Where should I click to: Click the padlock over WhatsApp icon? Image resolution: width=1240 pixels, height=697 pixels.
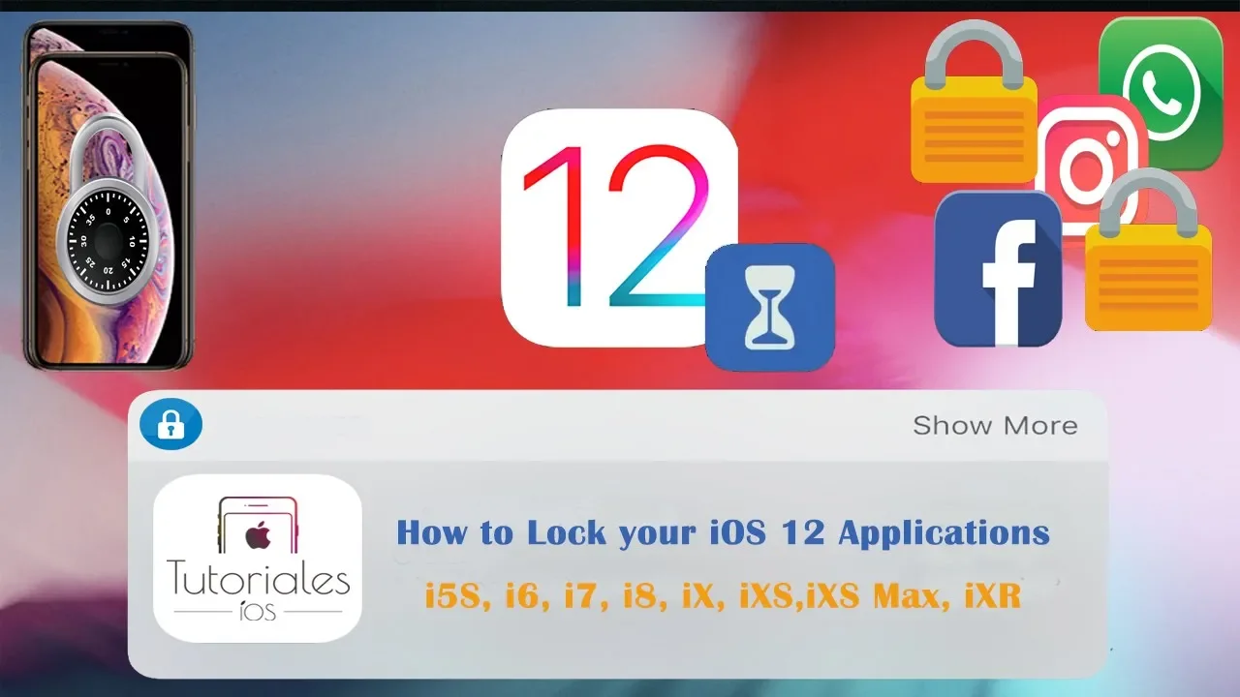coord(973,102)
